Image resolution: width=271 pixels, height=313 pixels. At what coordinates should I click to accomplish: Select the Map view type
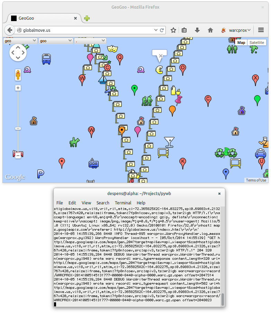point(241,43)
